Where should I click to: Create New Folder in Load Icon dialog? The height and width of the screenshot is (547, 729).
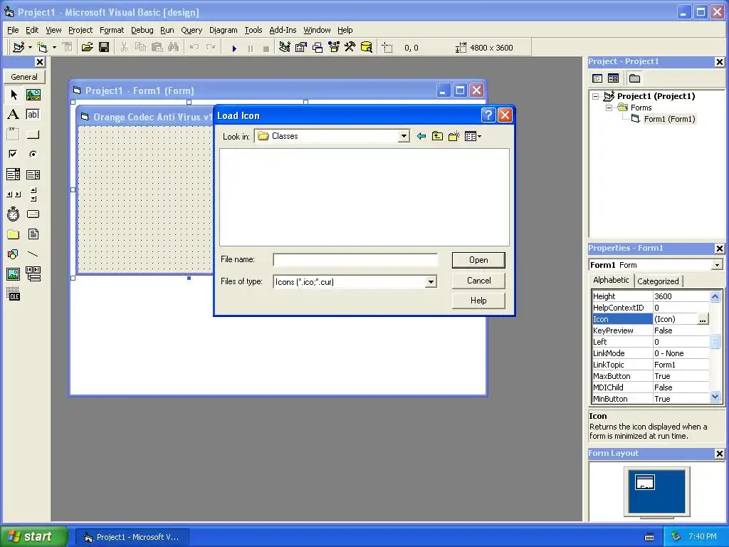click(453, 136)
